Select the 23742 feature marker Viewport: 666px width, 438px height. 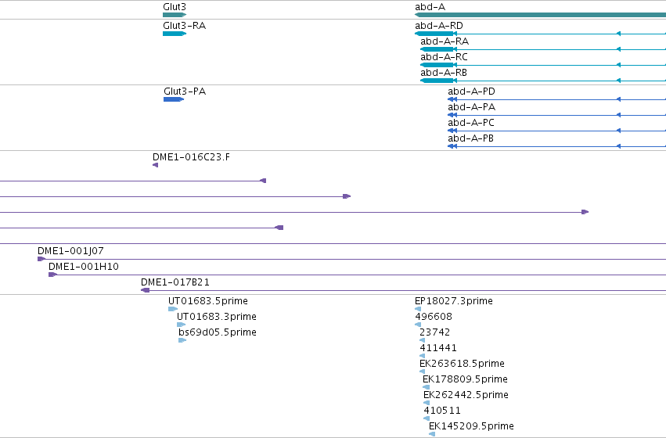(x=422, y=340)
